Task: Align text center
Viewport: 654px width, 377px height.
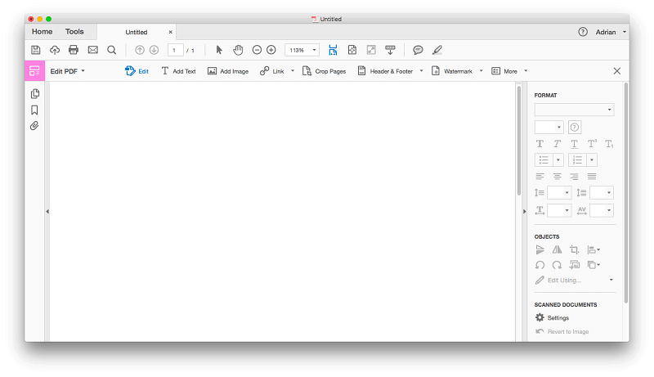Action: 557,176
